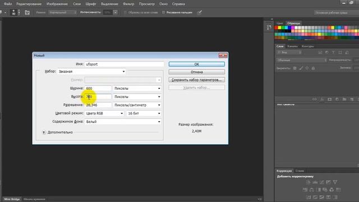The height and width of the screenshot is (202, 359).
Task: Pick the yellow swatch in the top row
Action: (x=279, y=27)
